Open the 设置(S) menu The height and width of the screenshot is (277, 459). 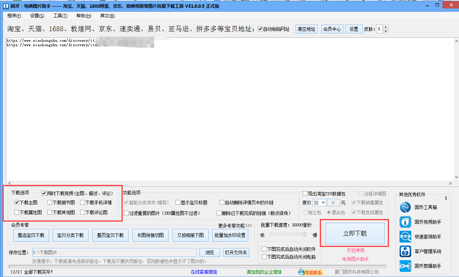pyautogui.click(x=37, y=16)
